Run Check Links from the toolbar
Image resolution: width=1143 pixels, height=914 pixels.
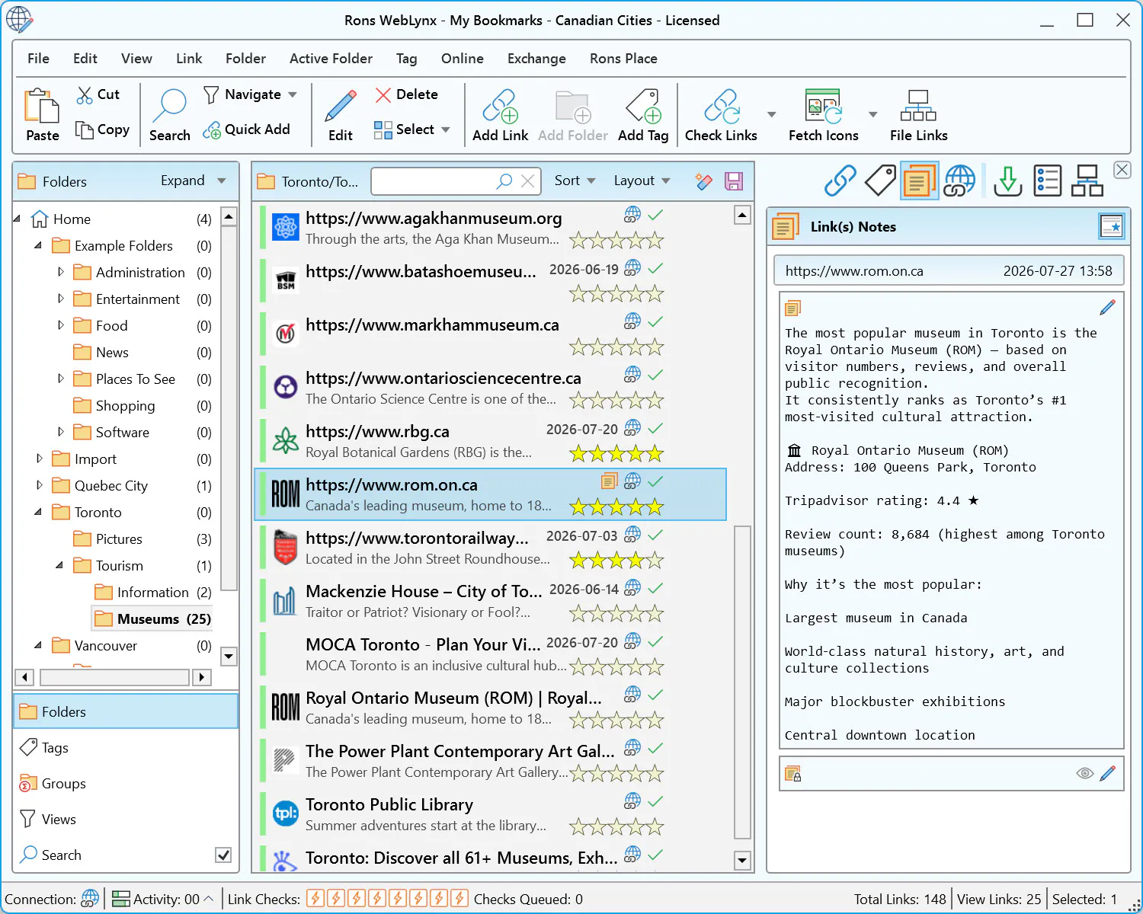coord(721,114)
